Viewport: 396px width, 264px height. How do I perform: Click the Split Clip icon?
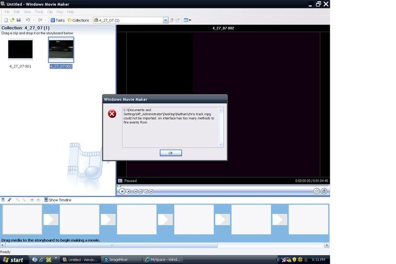(316, 191)
